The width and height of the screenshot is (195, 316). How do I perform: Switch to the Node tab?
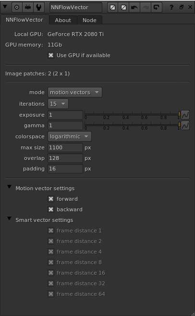point(89,20)
